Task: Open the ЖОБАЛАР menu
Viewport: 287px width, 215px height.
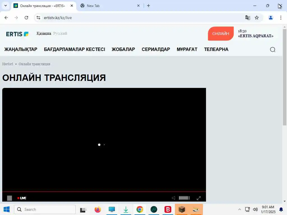Action: [x=123, y=49]
